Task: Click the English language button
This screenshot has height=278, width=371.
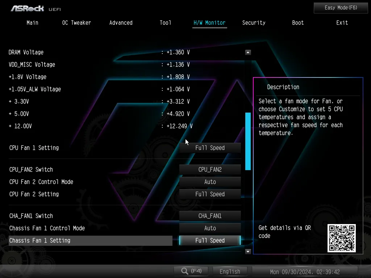Action: [x=230, y=271]
